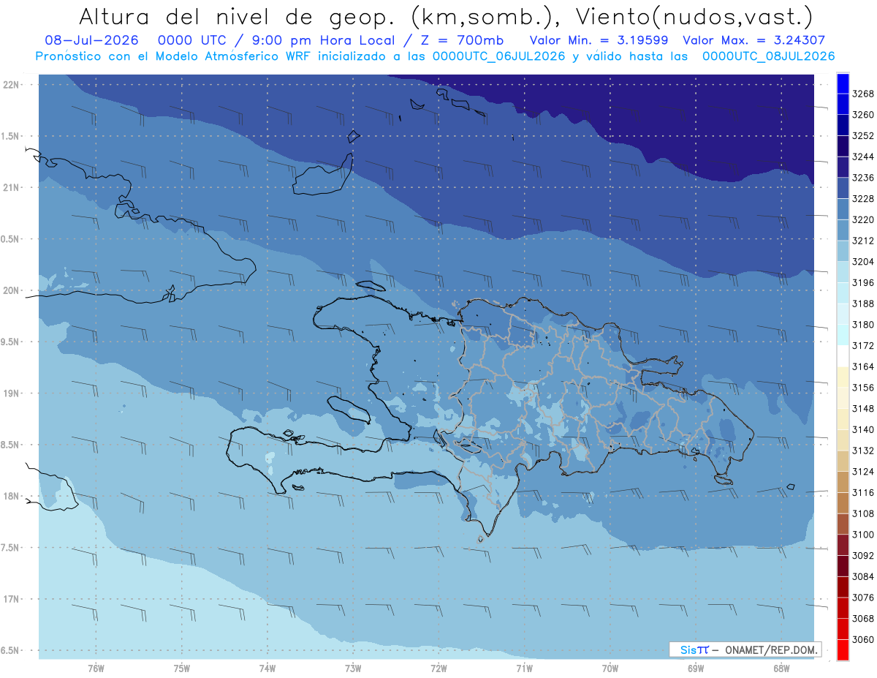Viewport: 877px width, 678px height.
Task: Click the '3236' color bar label
Action: pos(863,178)
